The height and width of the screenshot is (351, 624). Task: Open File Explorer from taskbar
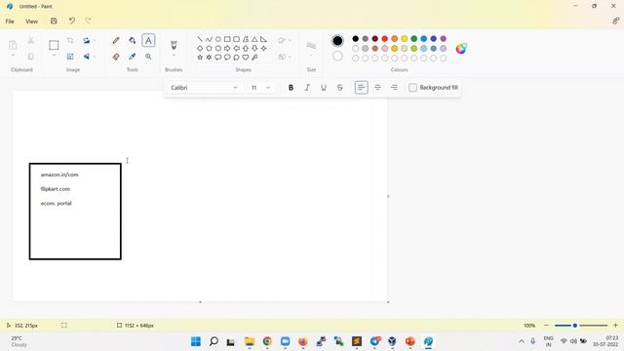point(250,341)
